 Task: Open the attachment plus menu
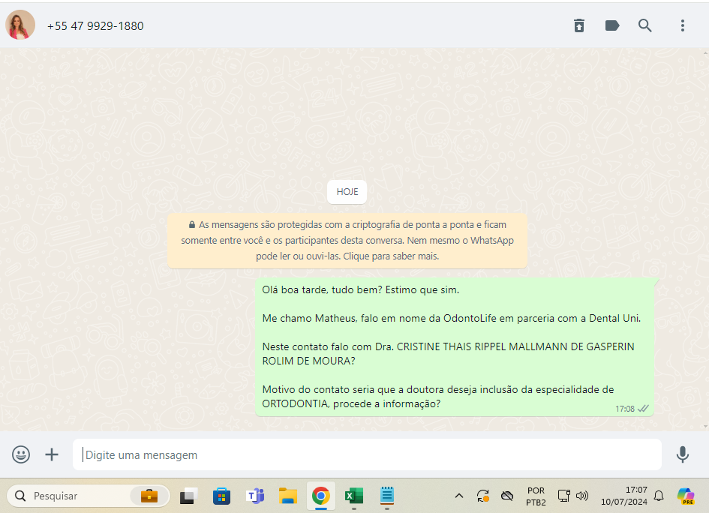tap(52, 454)
